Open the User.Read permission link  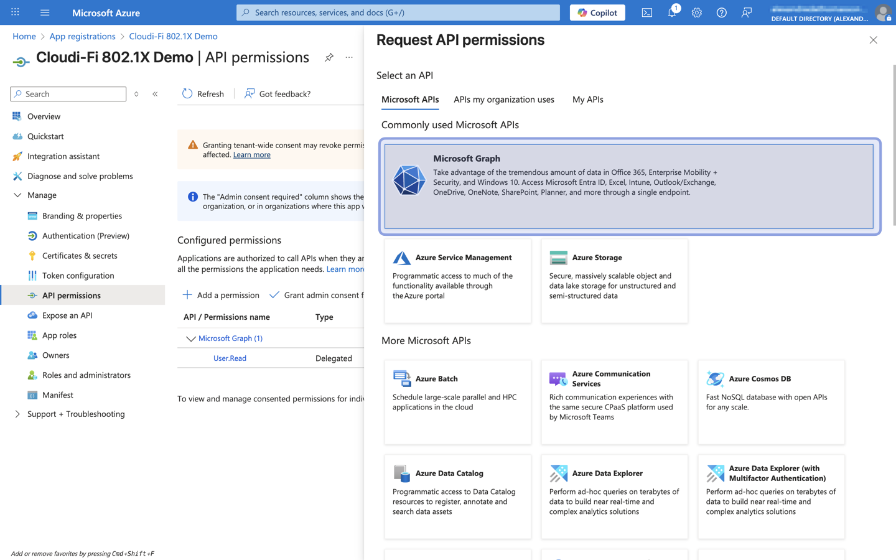pyautogui.click(x=230, y=358)
